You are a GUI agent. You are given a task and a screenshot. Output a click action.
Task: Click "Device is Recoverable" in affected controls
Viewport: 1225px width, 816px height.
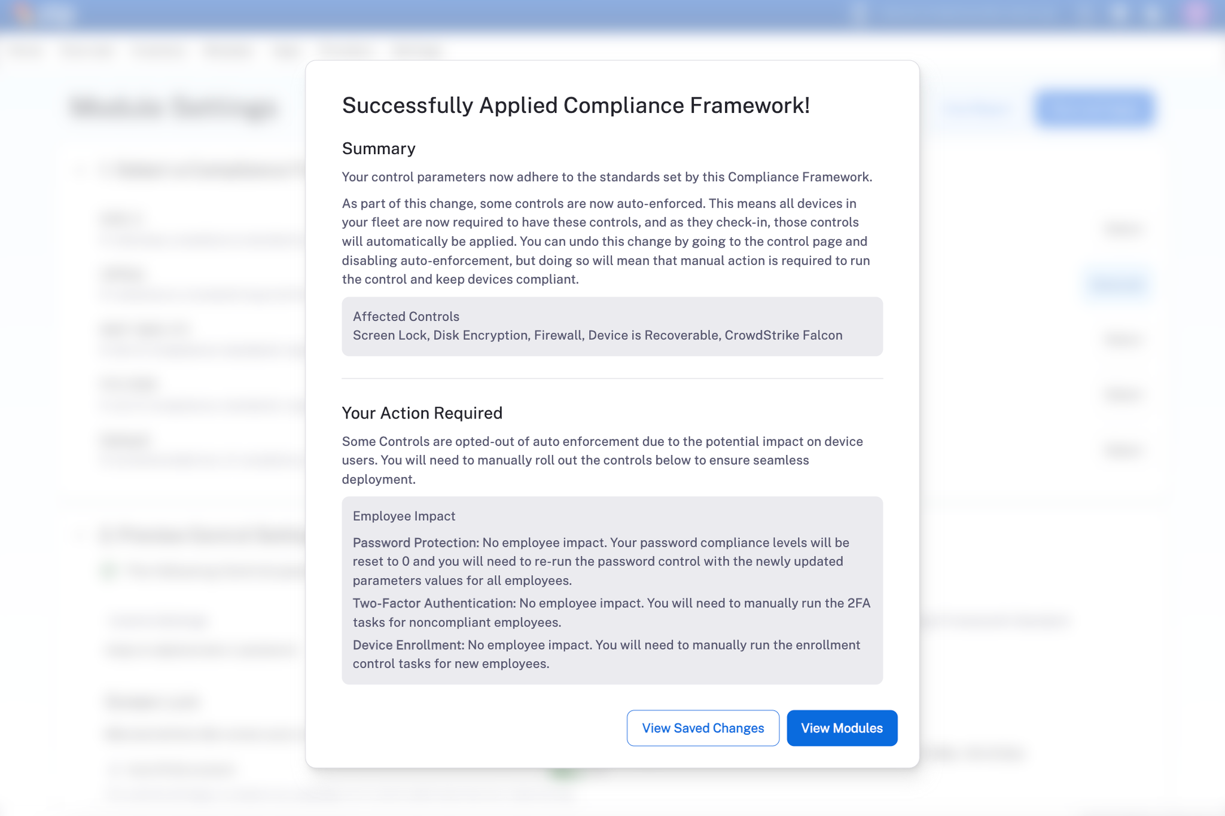click(653, 335)
